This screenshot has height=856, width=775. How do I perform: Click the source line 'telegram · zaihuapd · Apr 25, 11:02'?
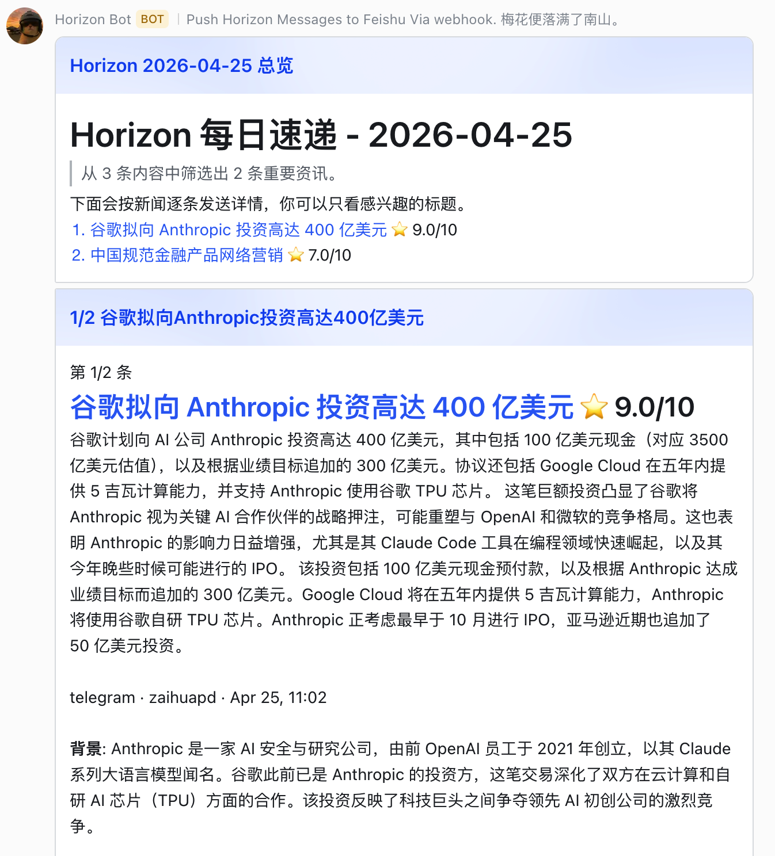pos(198,697)
